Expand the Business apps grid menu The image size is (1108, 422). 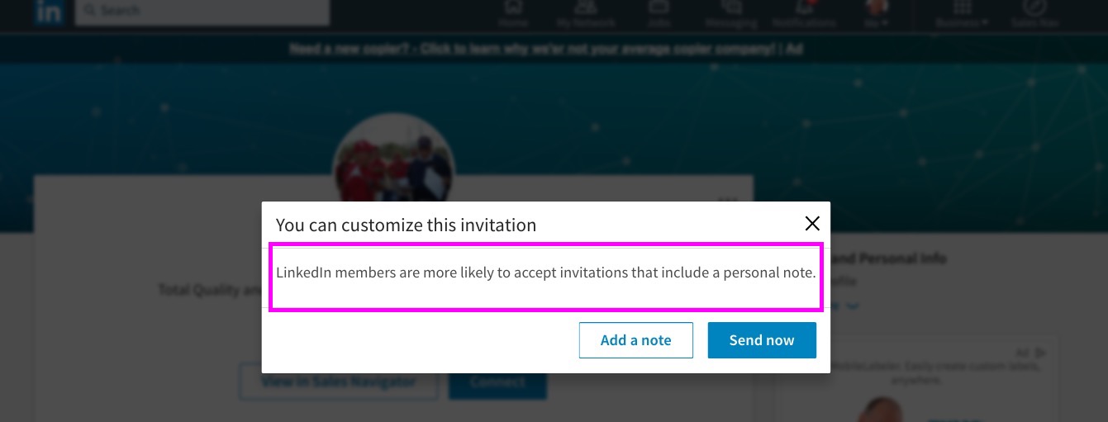tap(963, 13)
